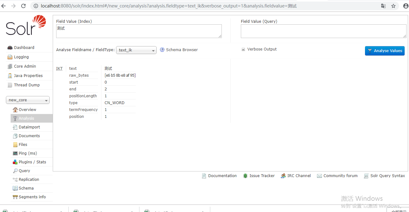Screen dimensions: 409x212
Task: Open Thread Dump page
Action: [27, 85]
